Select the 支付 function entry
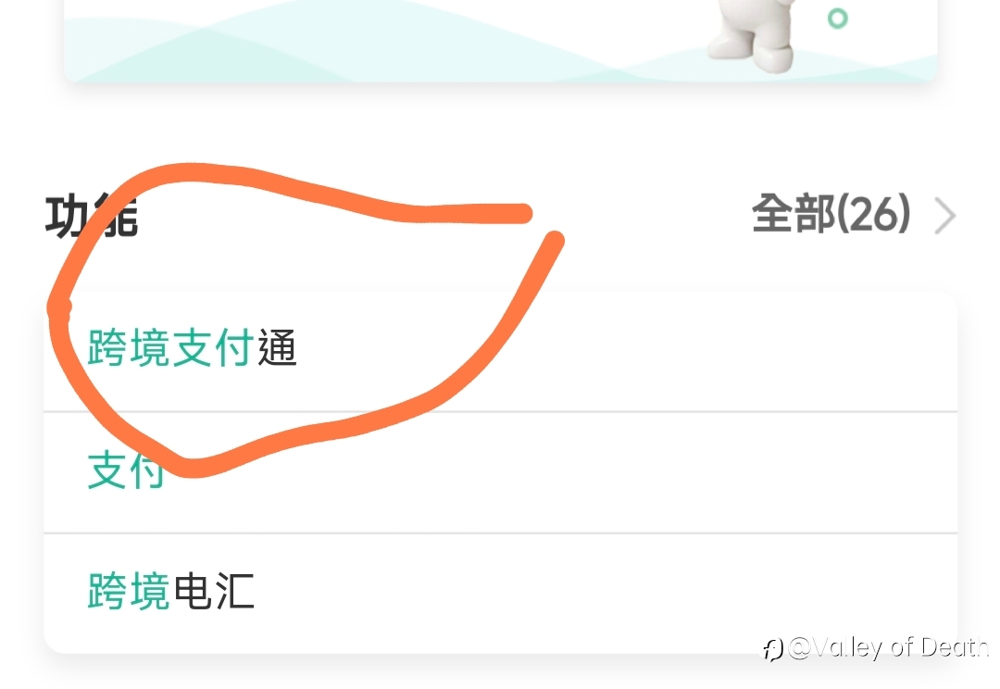 pyautogui.click(x=501, y=472)
